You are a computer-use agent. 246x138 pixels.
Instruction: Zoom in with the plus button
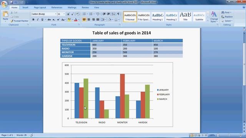(241, 135)
